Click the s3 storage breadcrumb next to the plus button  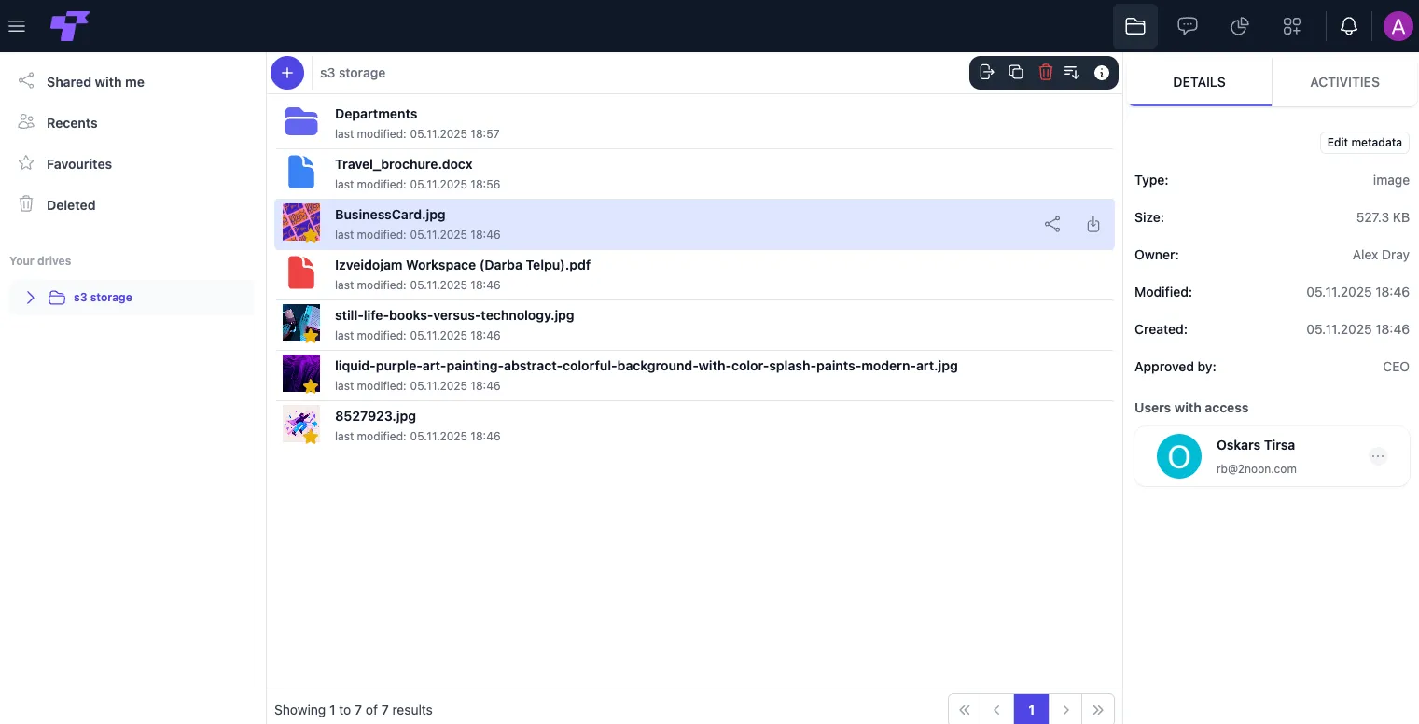(353, 73)
